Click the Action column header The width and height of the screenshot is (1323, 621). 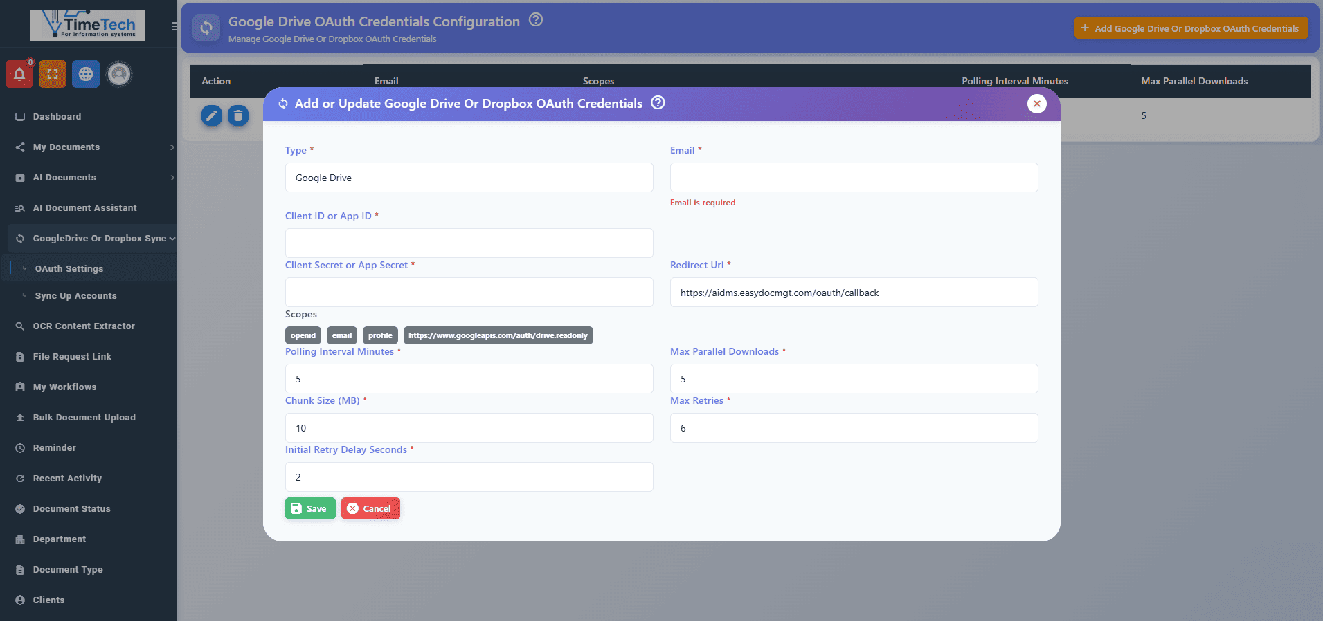[x=216, y=81]
